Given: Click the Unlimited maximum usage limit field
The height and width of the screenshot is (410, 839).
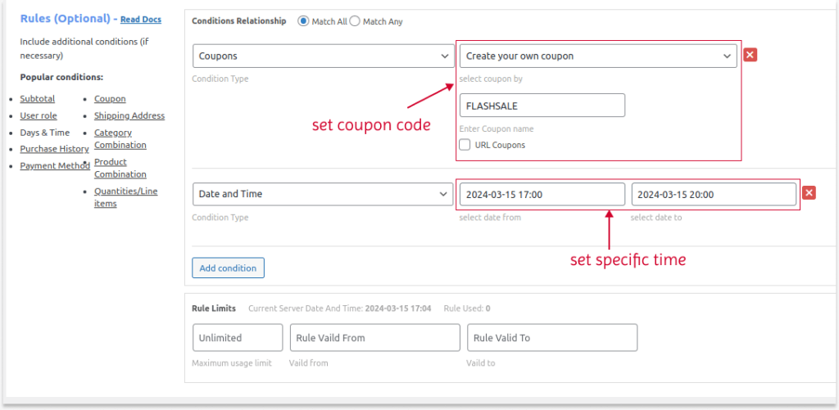Looking at the screenshot, I should point(238,337).
